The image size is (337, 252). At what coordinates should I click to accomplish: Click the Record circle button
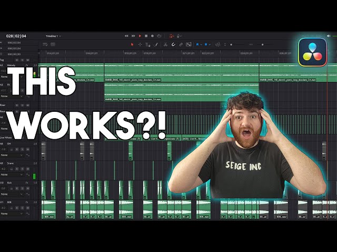pos(152,36)
